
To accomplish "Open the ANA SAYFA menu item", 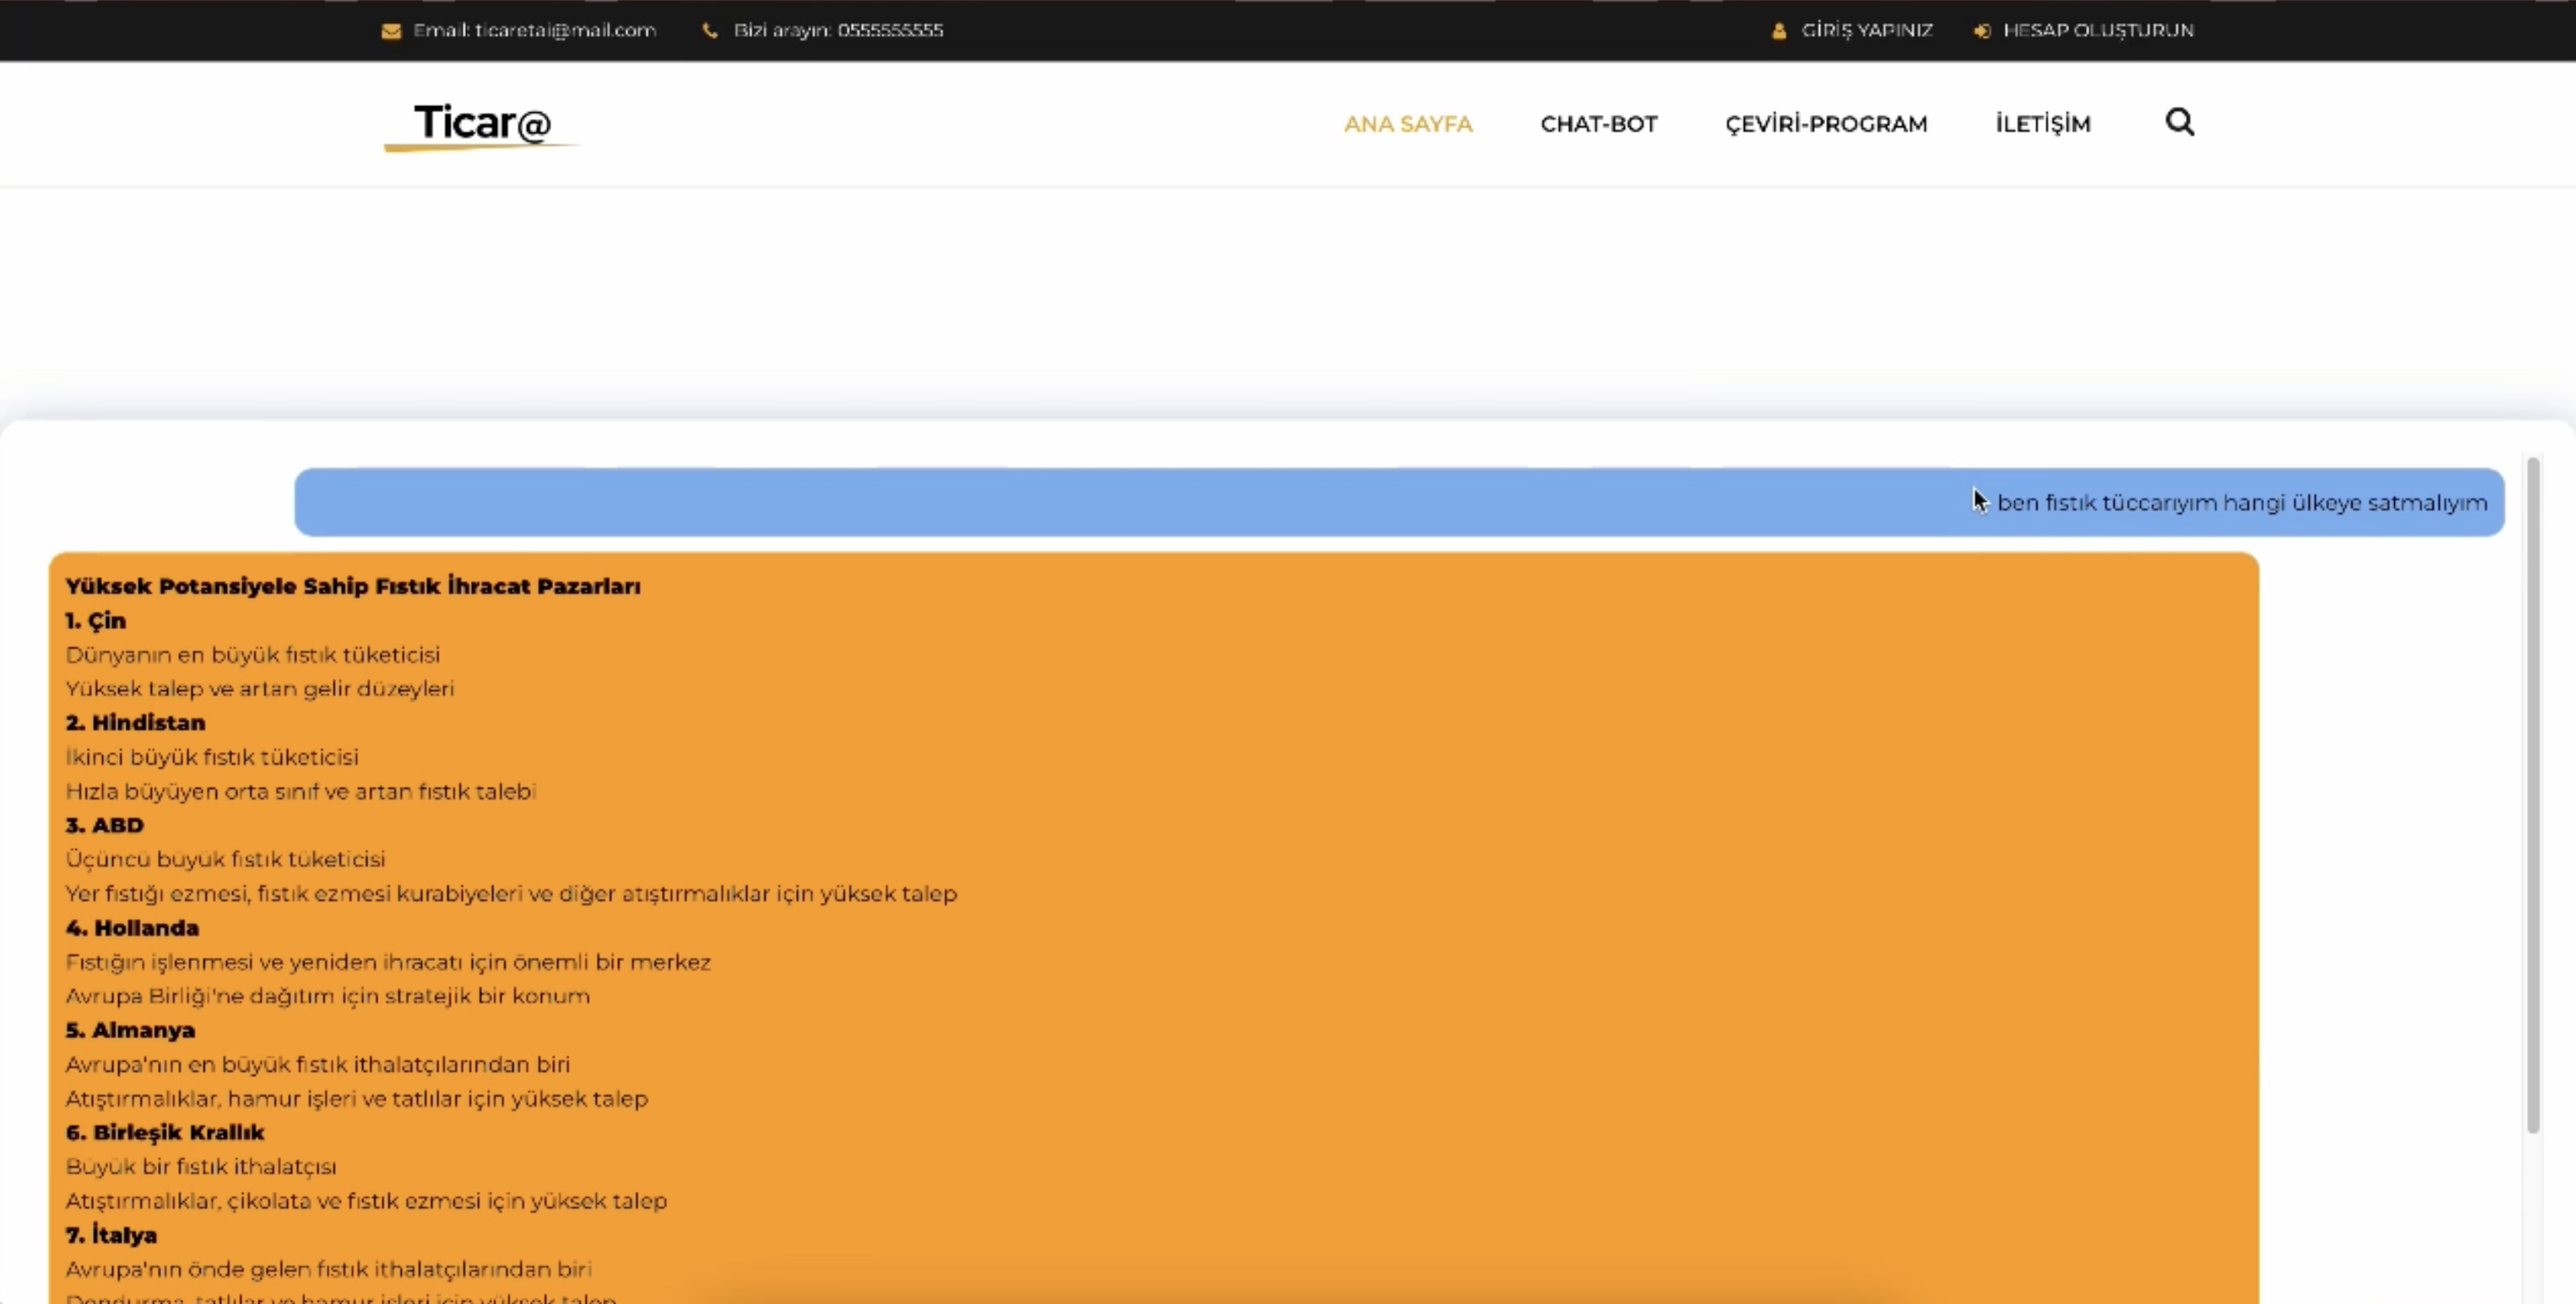I will 1407,124.
